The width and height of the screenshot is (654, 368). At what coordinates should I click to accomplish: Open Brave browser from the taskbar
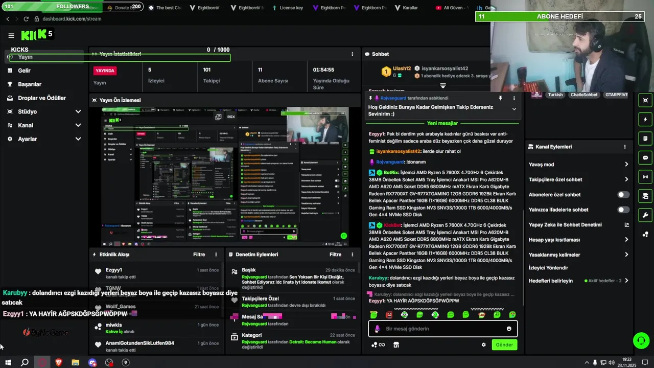58,362
